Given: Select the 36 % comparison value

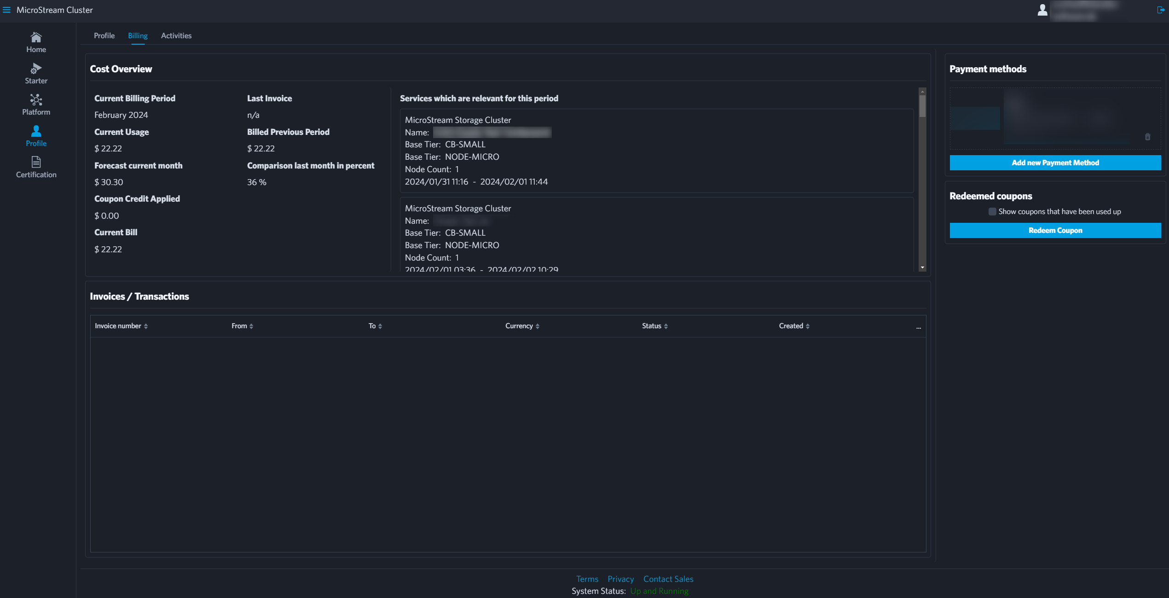Looking at the screenshot, I should (257, 182).
